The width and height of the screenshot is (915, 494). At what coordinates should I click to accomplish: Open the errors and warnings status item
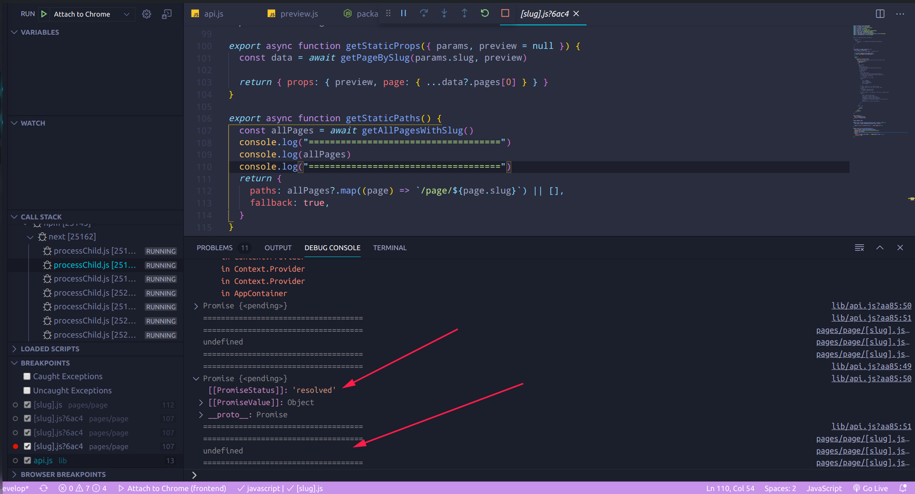coord(82,488)
